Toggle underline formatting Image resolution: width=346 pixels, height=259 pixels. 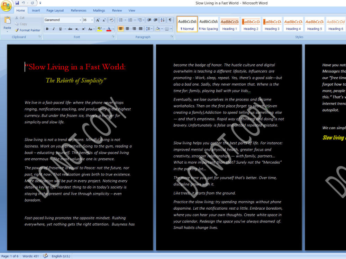tap(60, 29)
